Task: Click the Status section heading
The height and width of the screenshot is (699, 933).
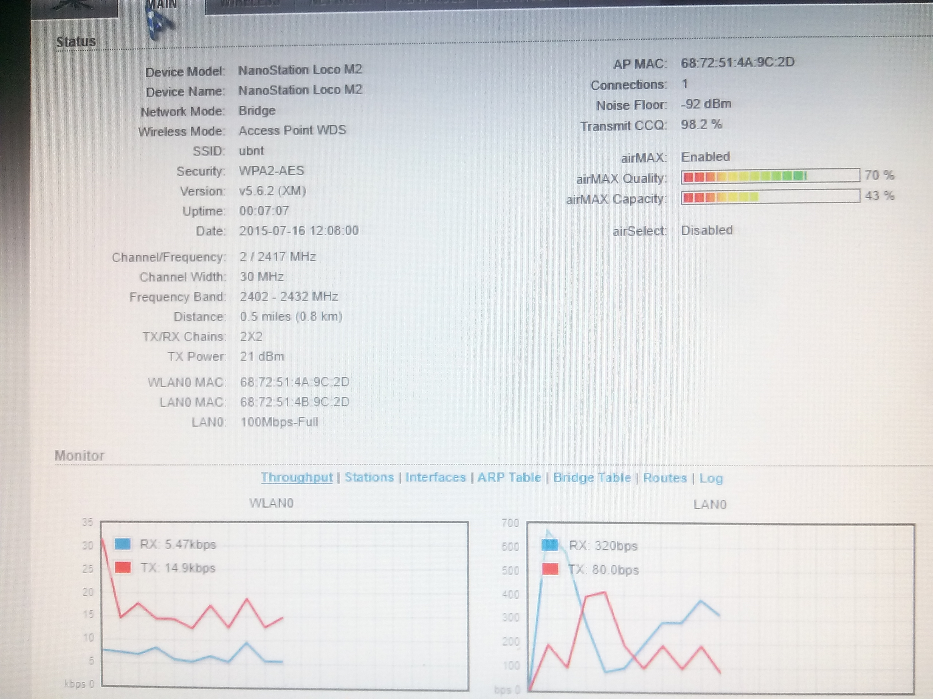Action: [x=76, y=41]
